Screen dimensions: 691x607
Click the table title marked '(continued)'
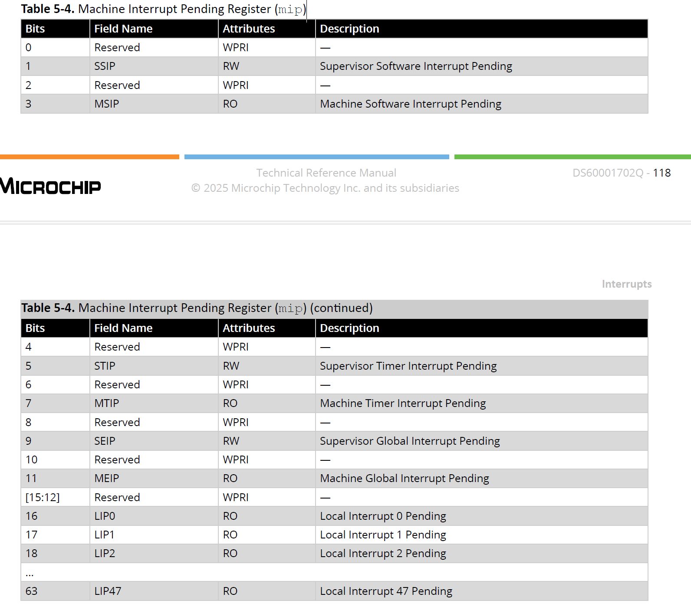[x=197, y=308]
